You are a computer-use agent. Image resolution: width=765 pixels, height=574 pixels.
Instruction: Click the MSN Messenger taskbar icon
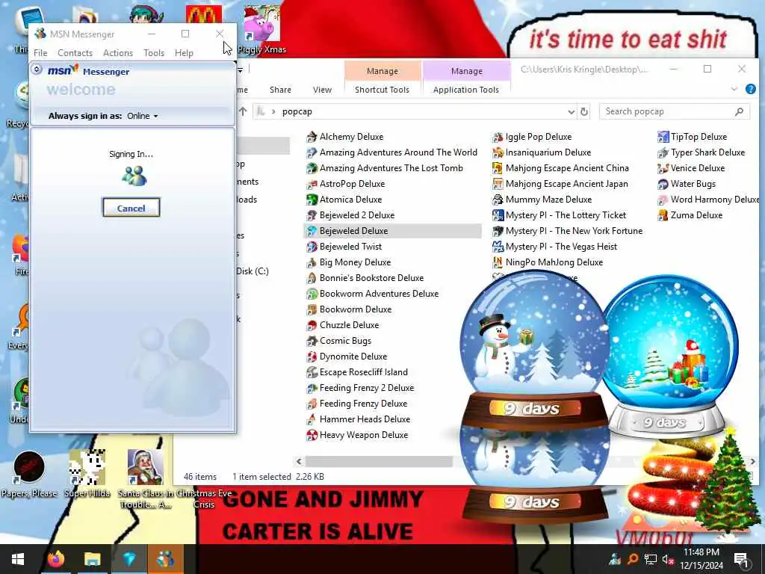165,559
